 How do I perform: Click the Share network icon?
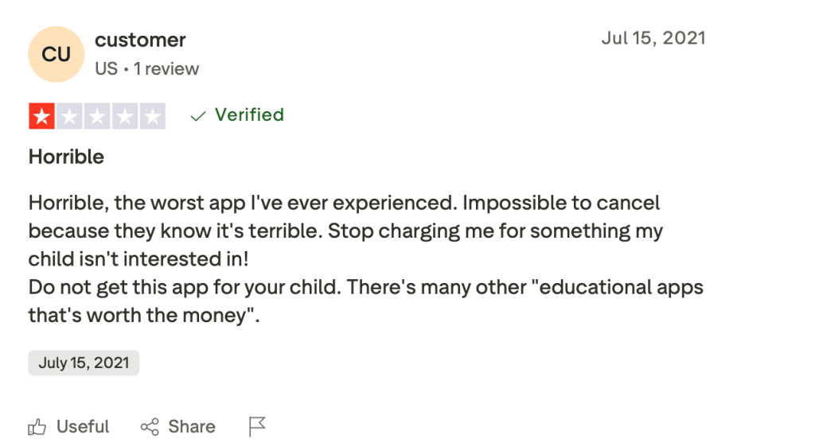coord(150,427)
